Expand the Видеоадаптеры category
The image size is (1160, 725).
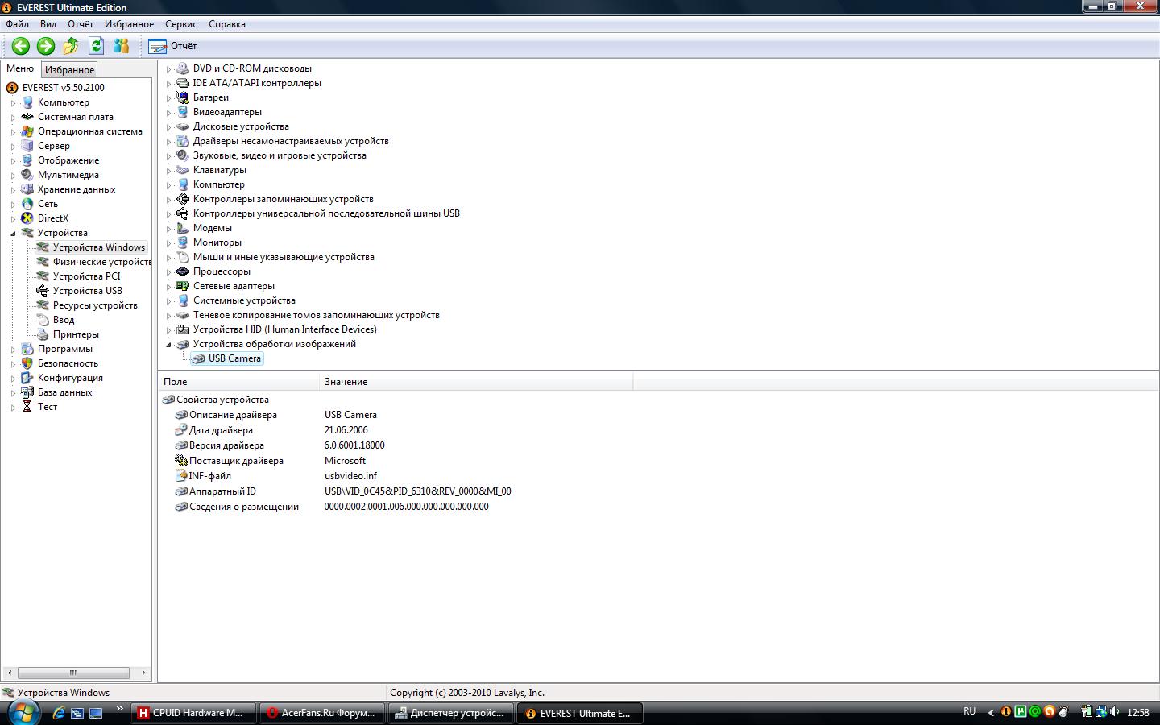coord(169,113)
